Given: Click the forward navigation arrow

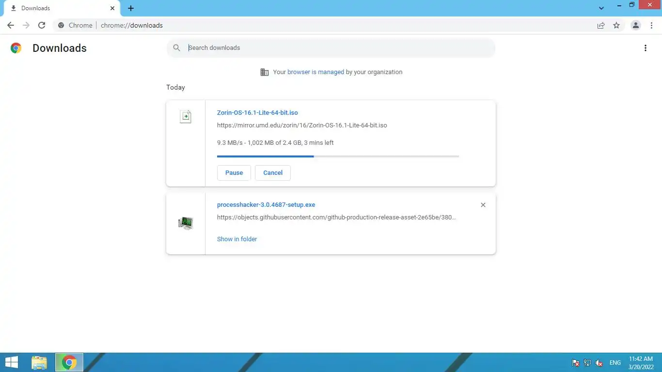Looking at the screenshot, I should [x=26, y=25].
